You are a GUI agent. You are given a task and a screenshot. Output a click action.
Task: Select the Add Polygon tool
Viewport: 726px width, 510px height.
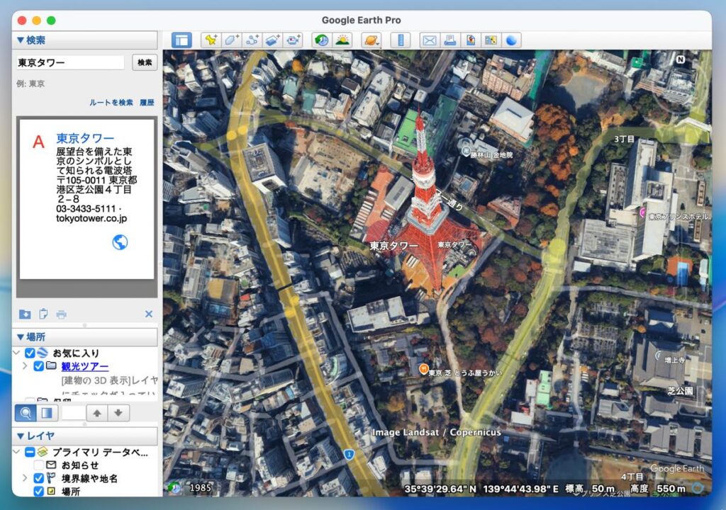coord(231,40)
